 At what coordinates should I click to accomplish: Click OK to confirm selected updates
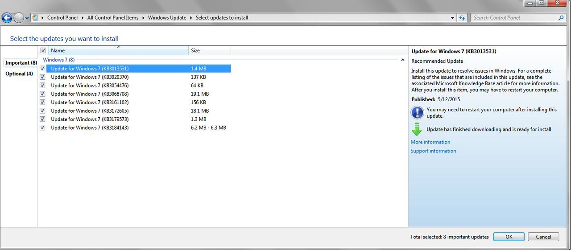click(509, 237)
